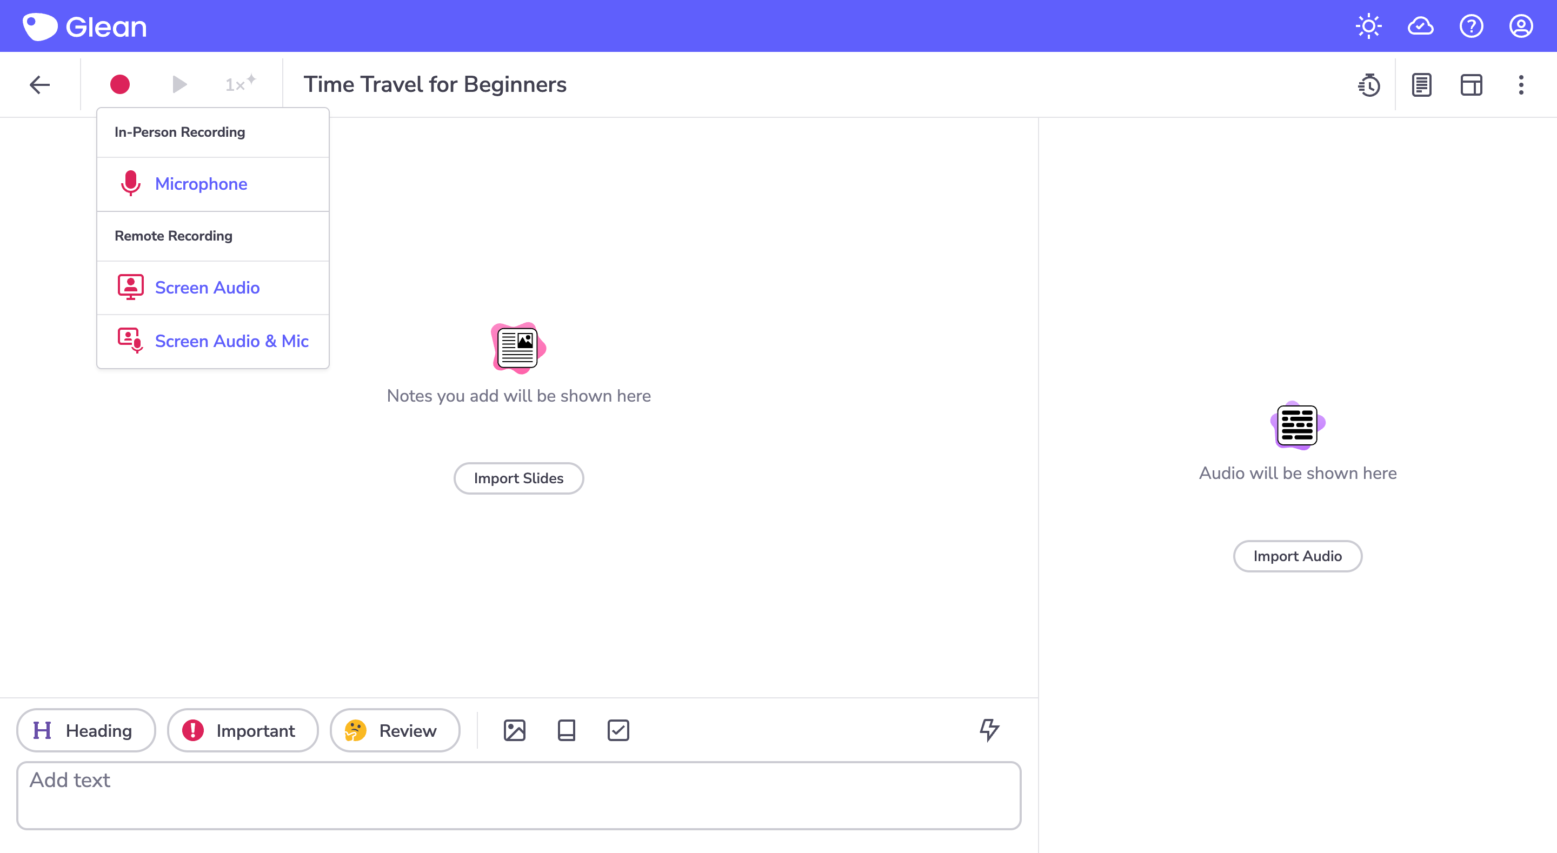The height and width of the screenshot is (853, 1557).
Task: Click the book definition icon
Action: click(x=567, y=730)
